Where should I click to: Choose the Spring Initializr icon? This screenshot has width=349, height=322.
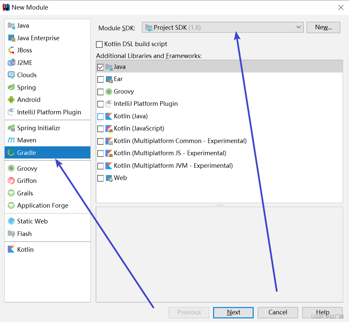11,128
